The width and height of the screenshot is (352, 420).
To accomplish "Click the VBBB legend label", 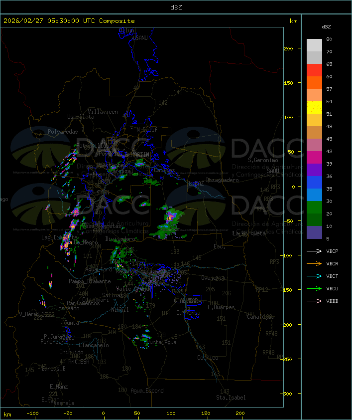I will click(x=332, y=301).
